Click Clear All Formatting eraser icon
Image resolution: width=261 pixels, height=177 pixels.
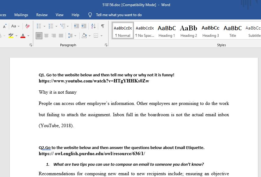pyautogui.click(x=27, y=26)
